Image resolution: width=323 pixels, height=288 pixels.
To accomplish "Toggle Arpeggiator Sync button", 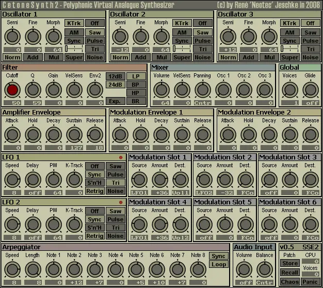I will pyautogui.click(x=219, y=256).
